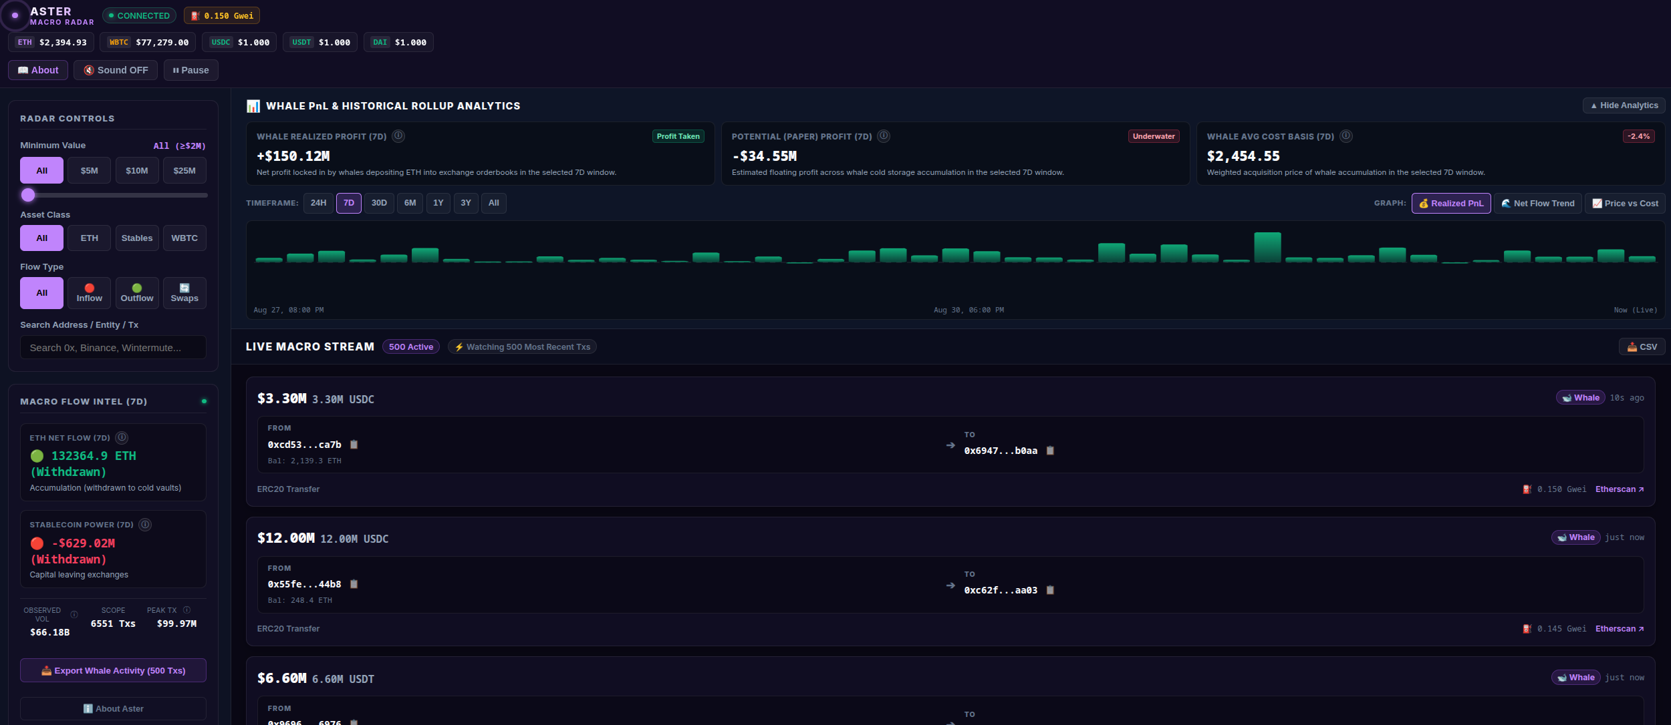Viewport: 1671px width, 725px height.
Task: Click the info icon beside Whale Avg Cost Basis
Action: 1346,136
